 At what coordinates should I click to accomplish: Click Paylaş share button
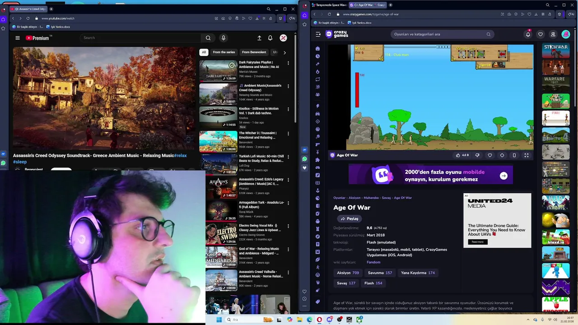350,219
